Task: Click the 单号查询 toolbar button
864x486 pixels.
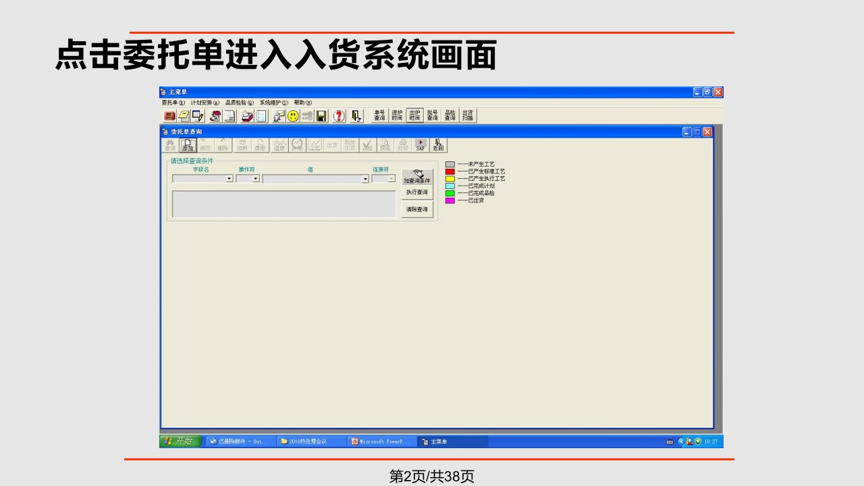Action: click(x=379, y=116)
